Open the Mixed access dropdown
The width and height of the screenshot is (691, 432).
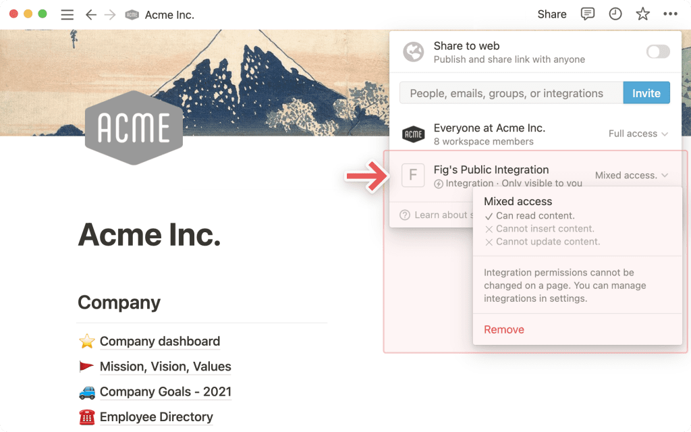[632, 175]
